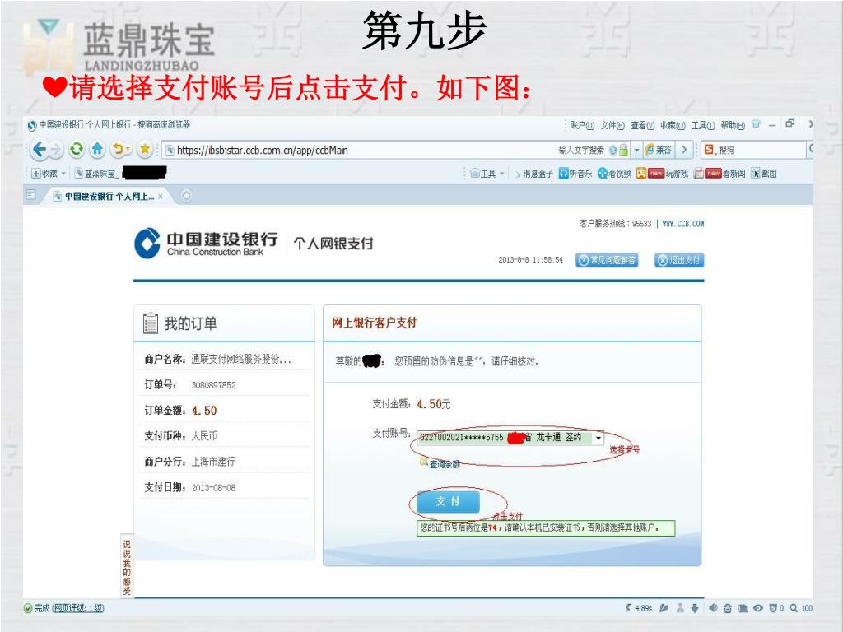Click the window stack icon in status bar
Screen dimensions: 843x632
click(743, 608)
